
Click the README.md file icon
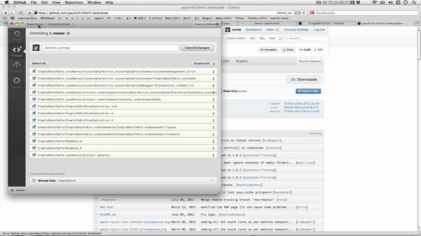tap(96, 214)
